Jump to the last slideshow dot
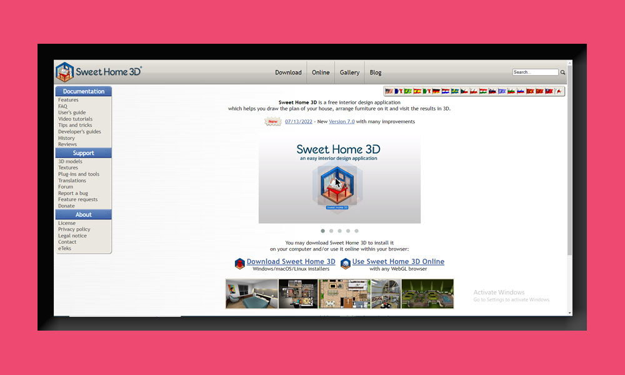Screen dimensions: 625x375 356,231
